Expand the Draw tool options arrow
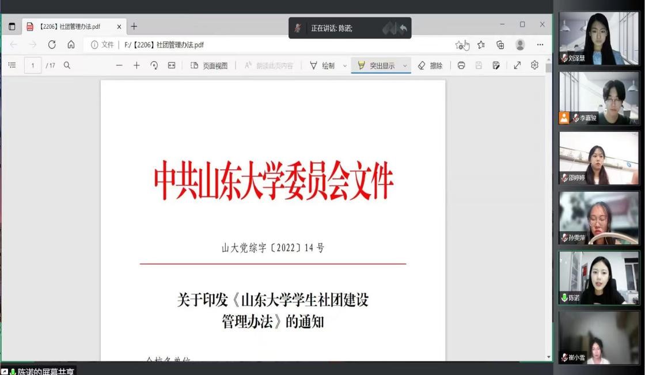 coord(345,66)
